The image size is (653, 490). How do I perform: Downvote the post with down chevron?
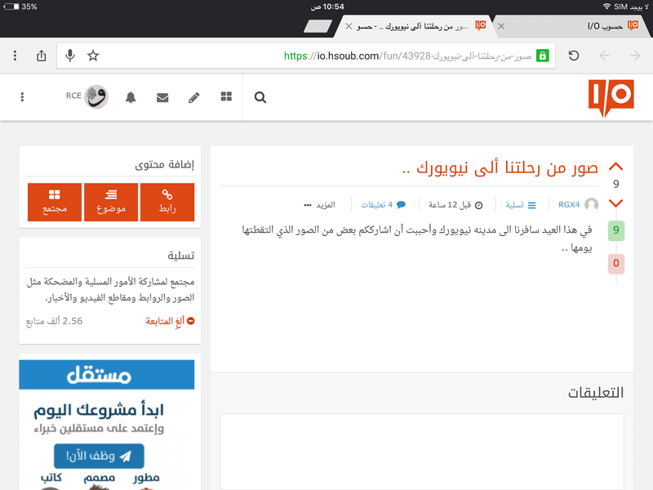615,203
